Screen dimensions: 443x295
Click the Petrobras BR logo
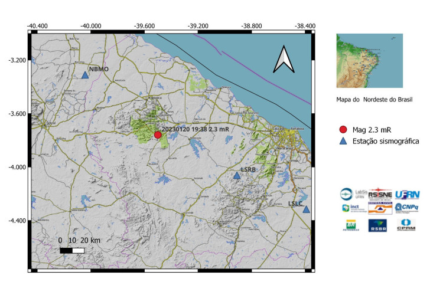tap(351, 225)
